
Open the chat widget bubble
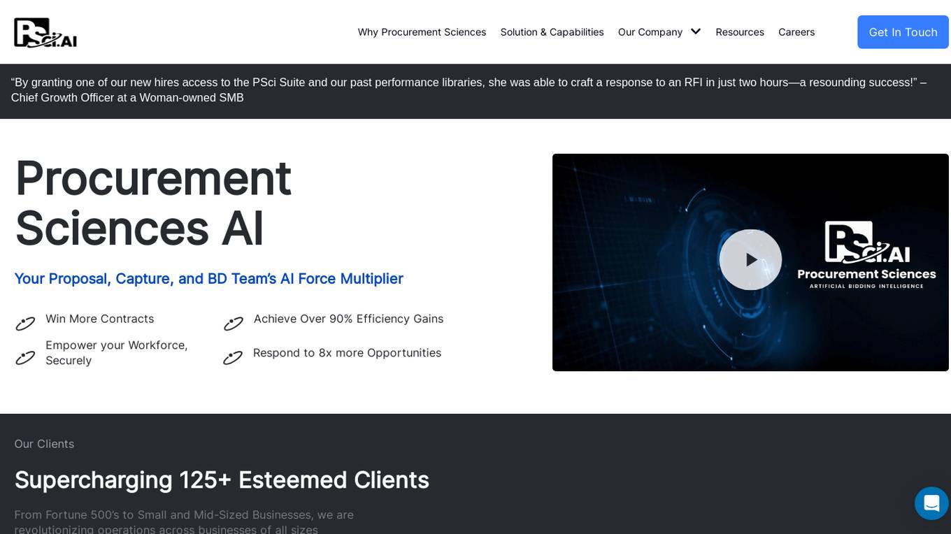(x=931, y=503)
